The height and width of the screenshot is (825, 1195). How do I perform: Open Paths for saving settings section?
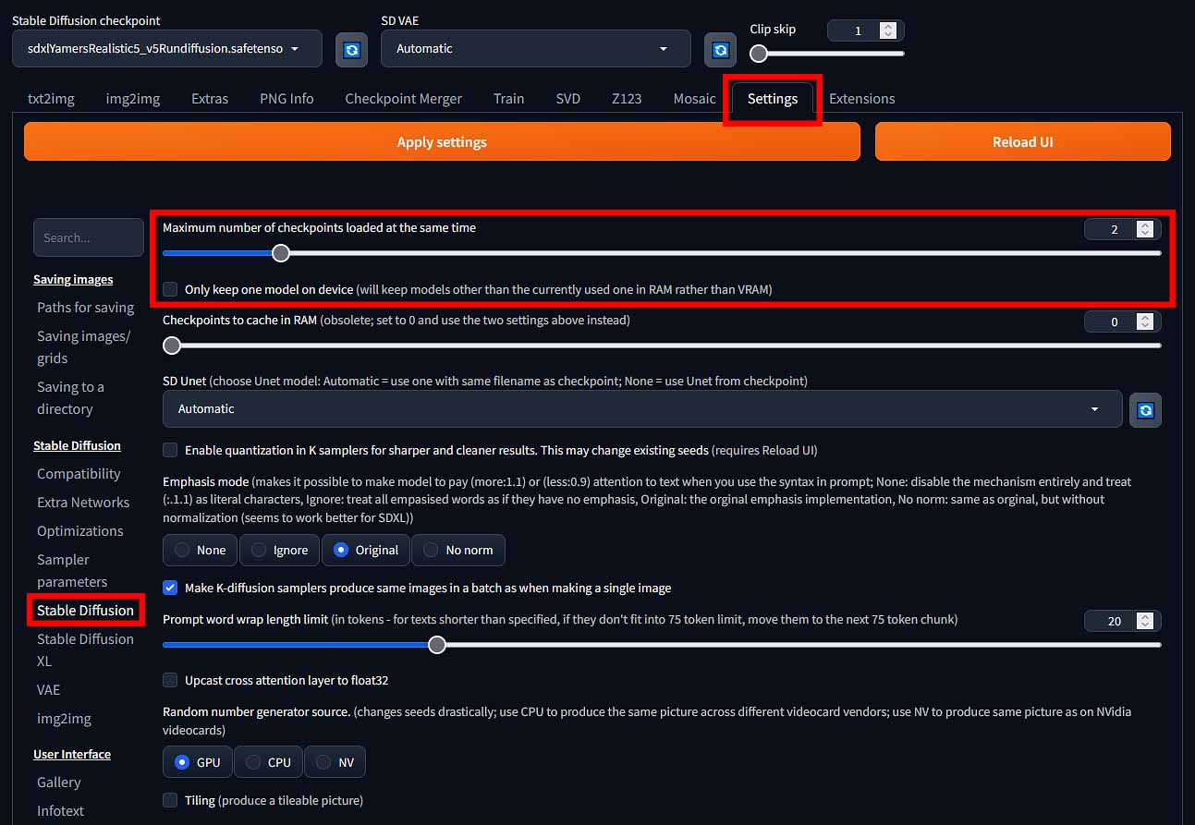point(85,308)
